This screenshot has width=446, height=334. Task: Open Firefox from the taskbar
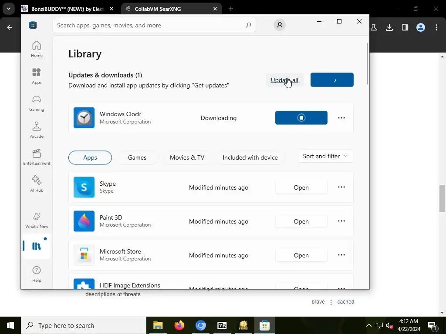coord(179,325)
